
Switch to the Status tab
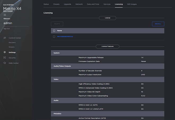pos(46,4)
